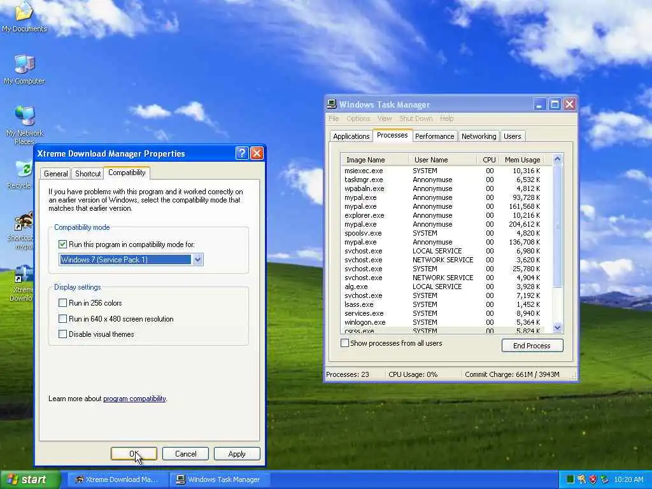The height and width of the screenshot is (489, 652).
Task: Click the green CPU usage tray icon
Action: (x=570, y=479)
